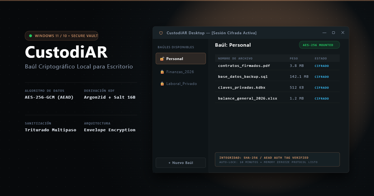374x196 pixels.
Task: Click the AES-256 MOUNTED status badge
Action: pyautogui.click(x=319, y=45)
